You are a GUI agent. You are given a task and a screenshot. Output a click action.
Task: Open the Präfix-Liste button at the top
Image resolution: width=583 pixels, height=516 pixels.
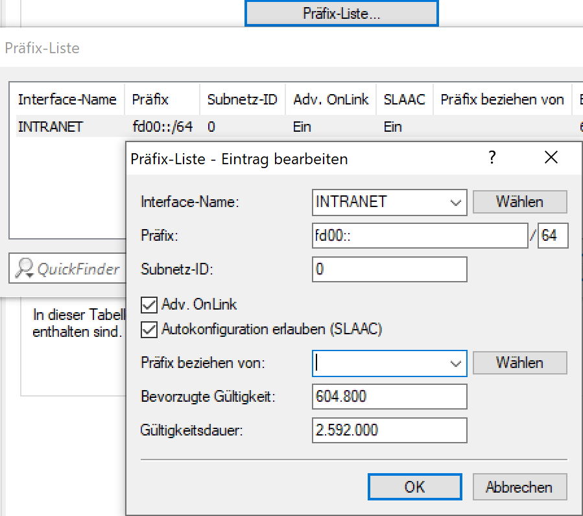click(x=340, y=12)
